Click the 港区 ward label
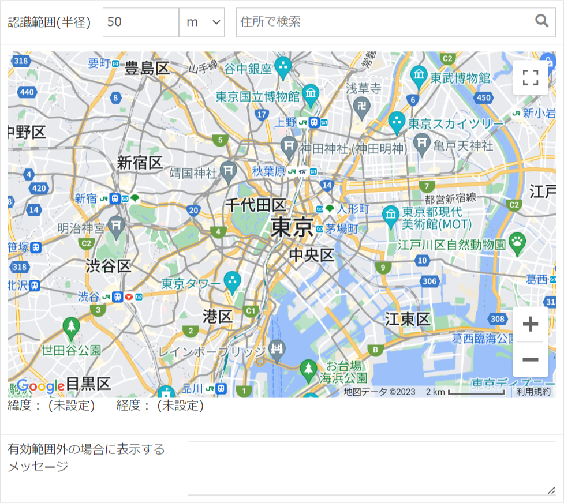The height and width of the screenshot is (503, 564). tap(218, 317)
